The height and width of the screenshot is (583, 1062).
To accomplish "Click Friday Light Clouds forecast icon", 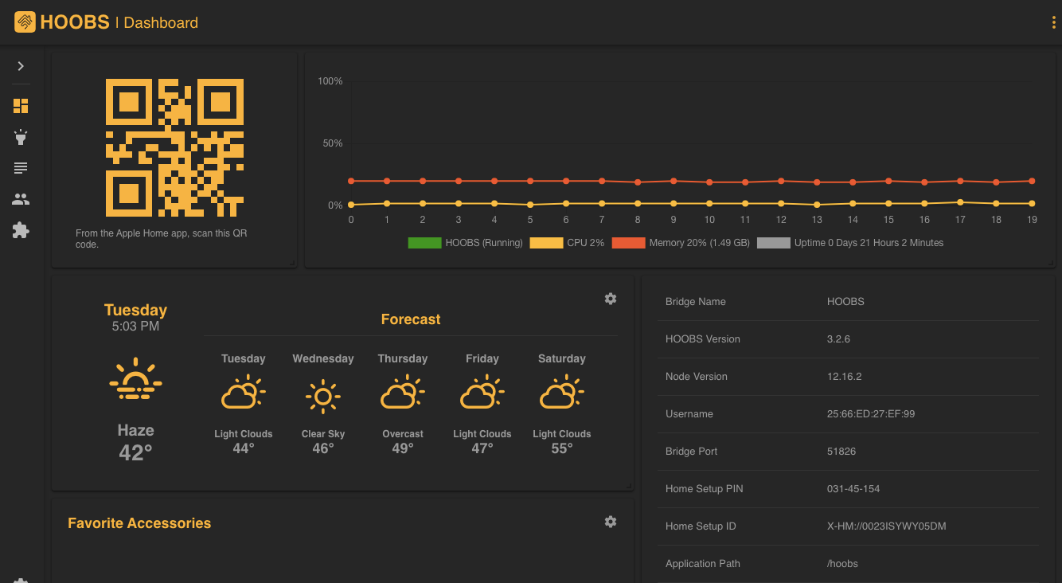I will 482,393.
